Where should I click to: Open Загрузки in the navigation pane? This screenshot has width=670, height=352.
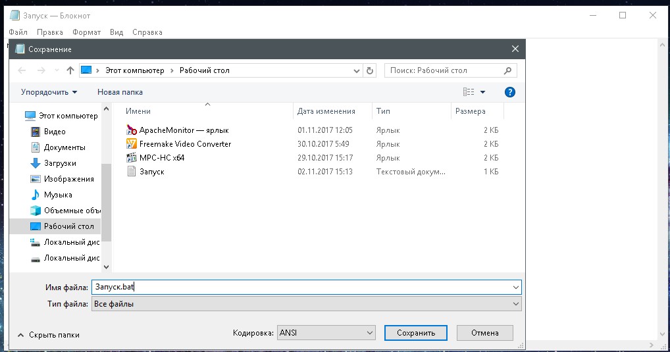[59, 163]
